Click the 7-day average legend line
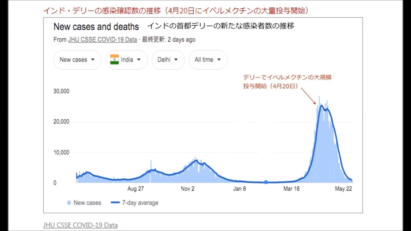 coord(115,203)
